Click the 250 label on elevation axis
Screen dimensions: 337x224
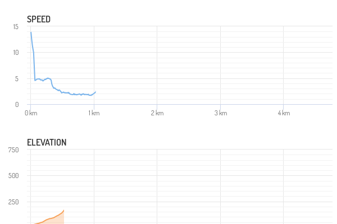(13, 202)
